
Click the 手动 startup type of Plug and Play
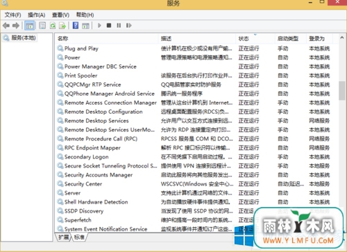[282, 48]
